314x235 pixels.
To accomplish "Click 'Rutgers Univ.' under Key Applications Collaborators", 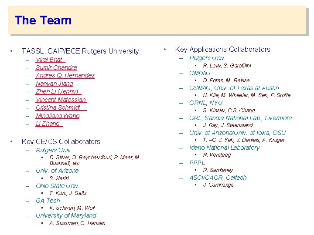I will (207, 58).
